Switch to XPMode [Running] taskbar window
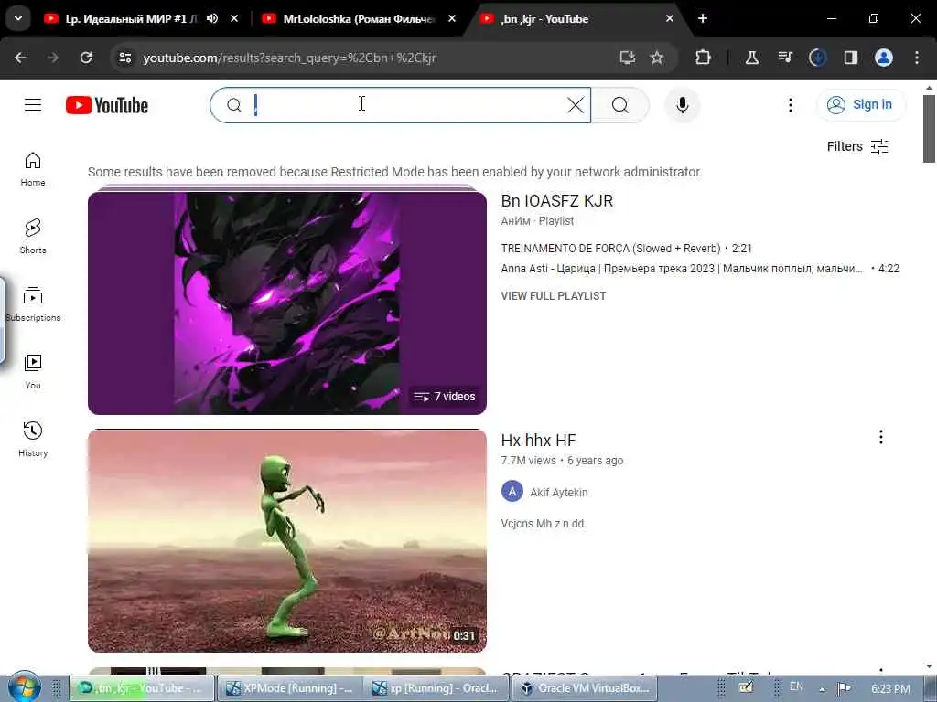The image size is (937, 702). pos(288,688)
